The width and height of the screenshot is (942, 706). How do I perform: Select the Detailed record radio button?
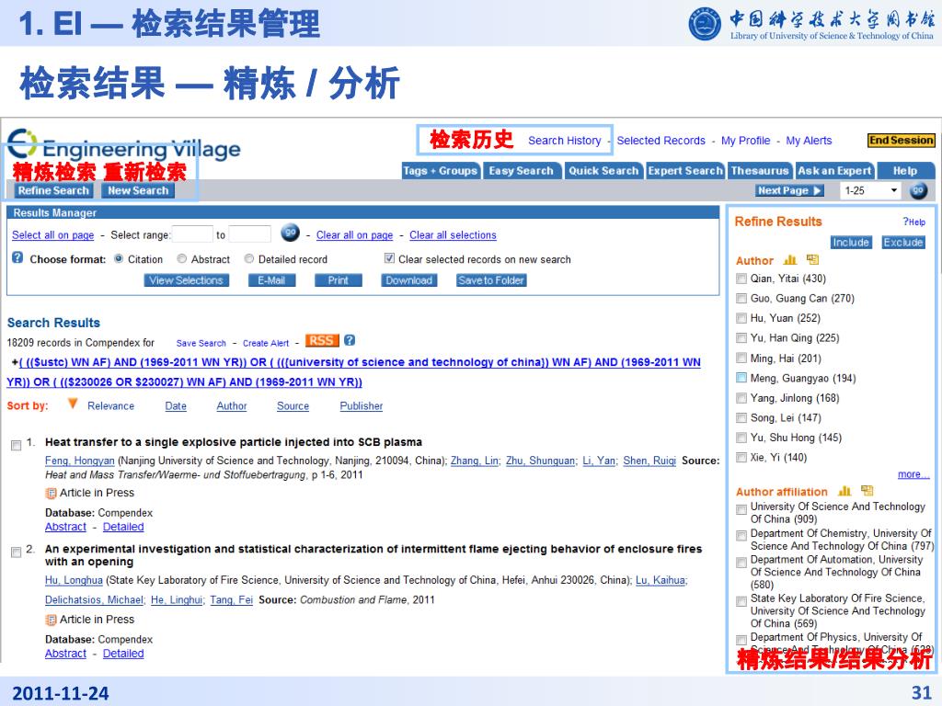[x=248, y=258]
